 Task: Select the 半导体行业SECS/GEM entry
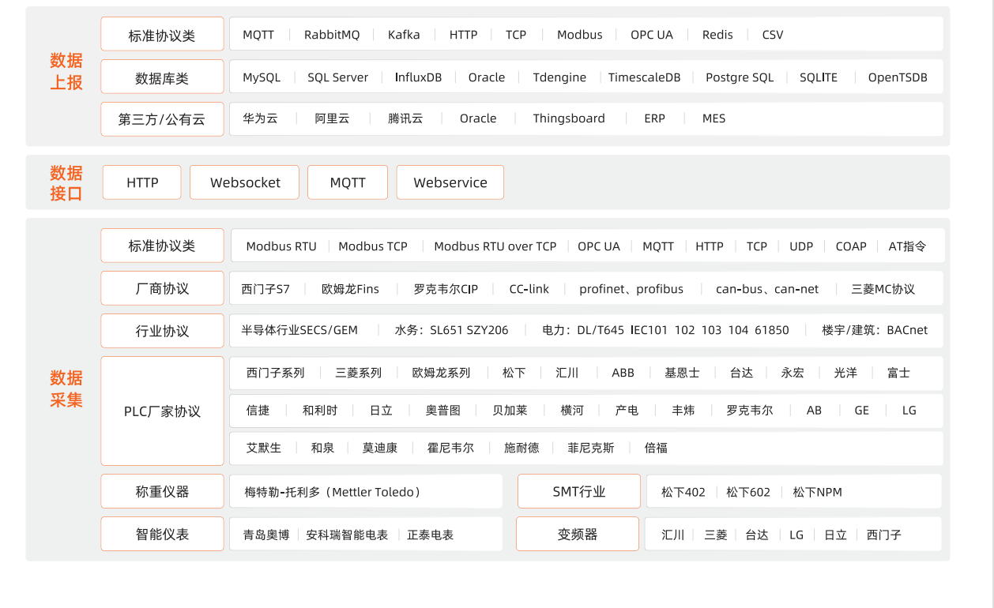coord(299,330)
